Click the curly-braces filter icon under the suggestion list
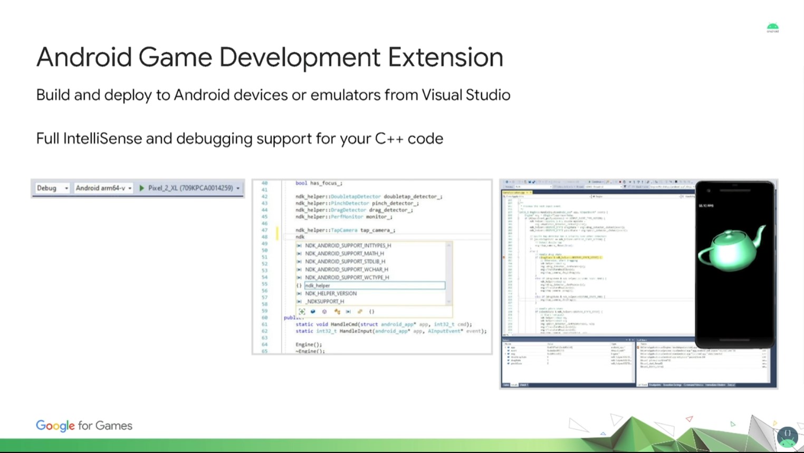 371,311
